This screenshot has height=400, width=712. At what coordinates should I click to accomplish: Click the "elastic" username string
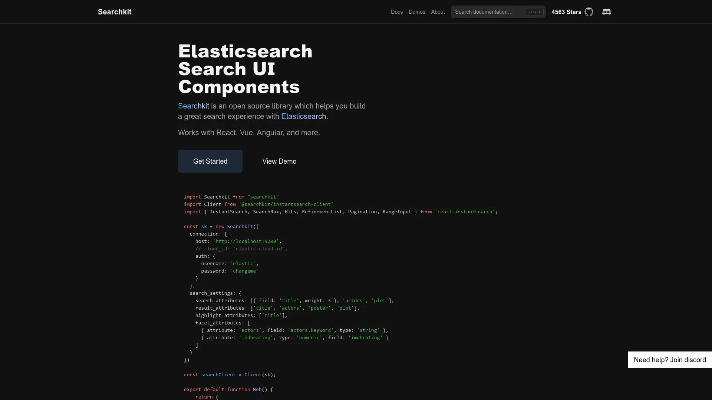(243, 263)
